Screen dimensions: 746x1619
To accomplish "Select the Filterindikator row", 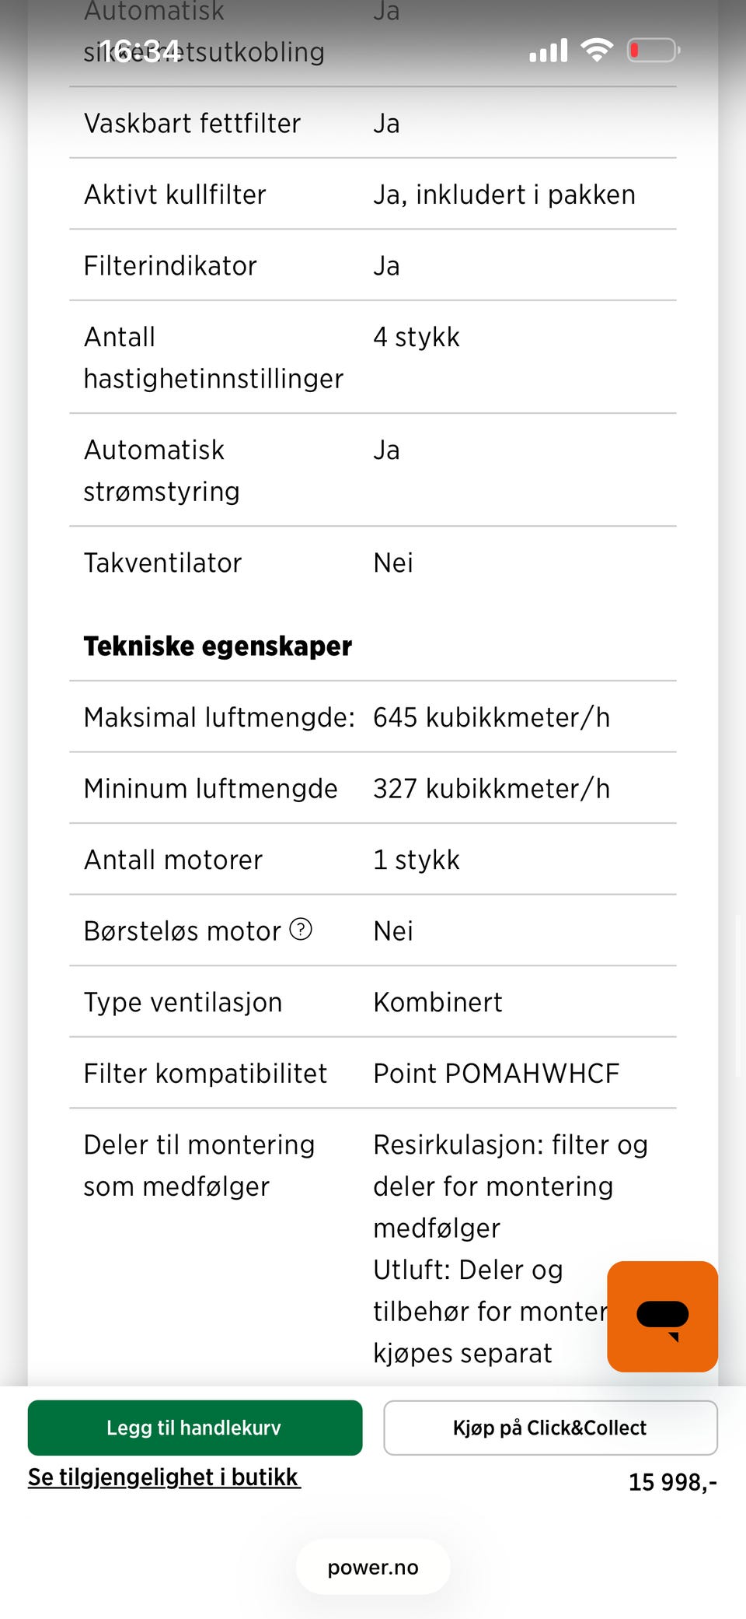I will pyautogui.click(x=373, y=265).
